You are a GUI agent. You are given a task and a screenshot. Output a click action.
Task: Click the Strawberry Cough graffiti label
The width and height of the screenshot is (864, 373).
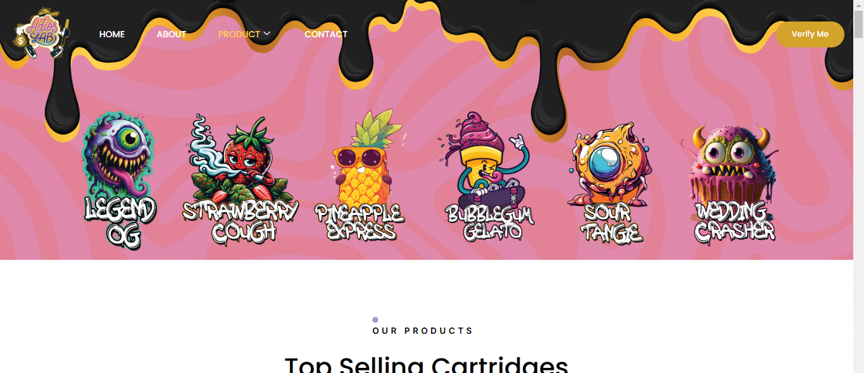coord(241,221)
